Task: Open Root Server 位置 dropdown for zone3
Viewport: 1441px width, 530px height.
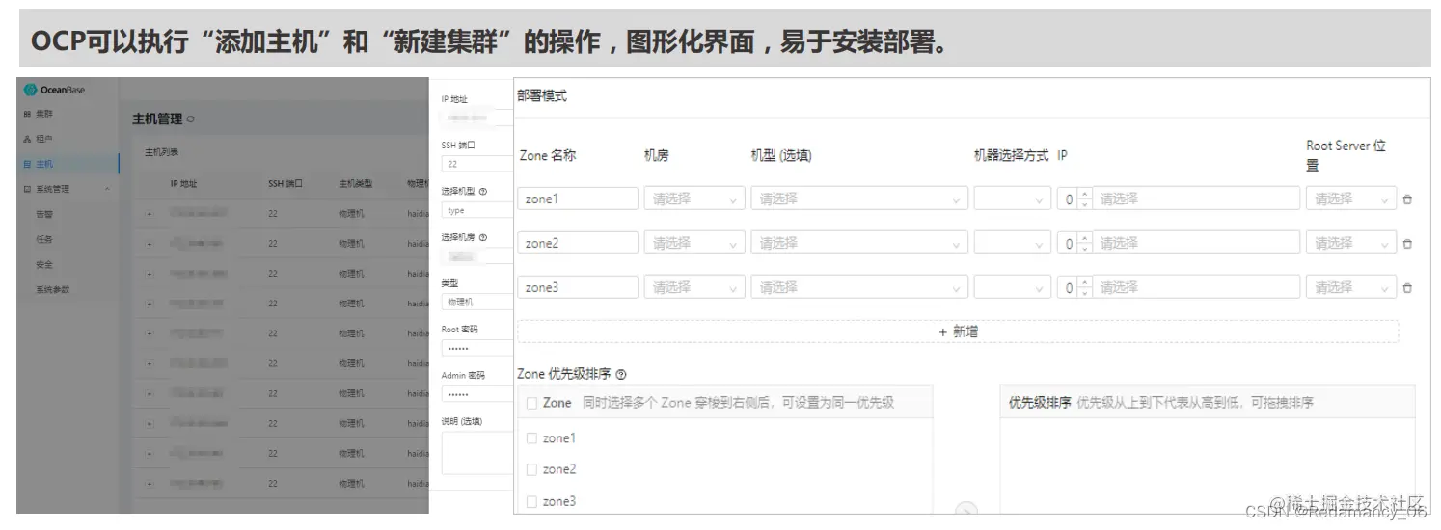Action: click(1350, 287)
